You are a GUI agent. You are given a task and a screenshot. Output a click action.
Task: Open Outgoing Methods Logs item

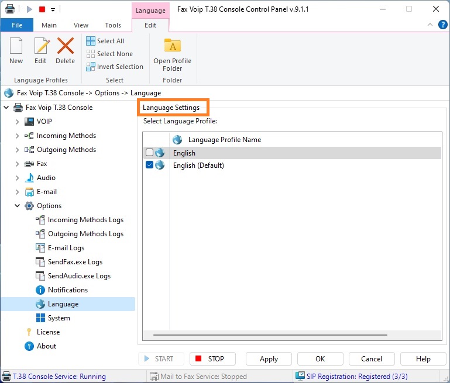[85, 234]
